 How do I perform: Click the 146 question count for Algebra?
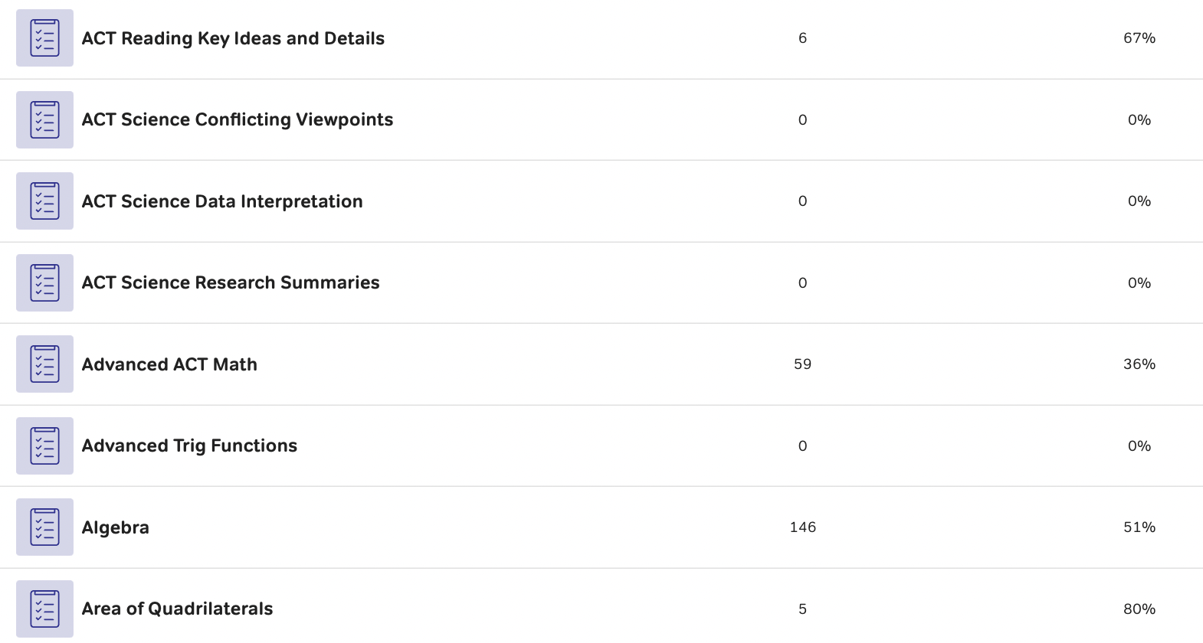pyautogui.click(x=802, y=527)
